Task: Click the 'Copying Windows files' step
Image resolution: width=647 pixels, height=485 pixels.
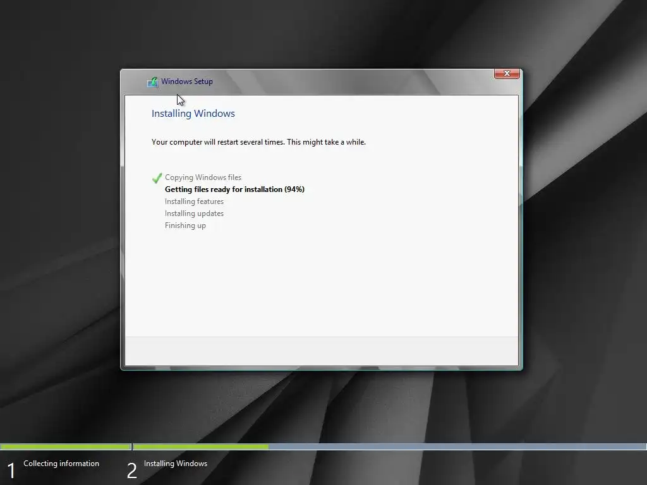Action: (203, 177)
